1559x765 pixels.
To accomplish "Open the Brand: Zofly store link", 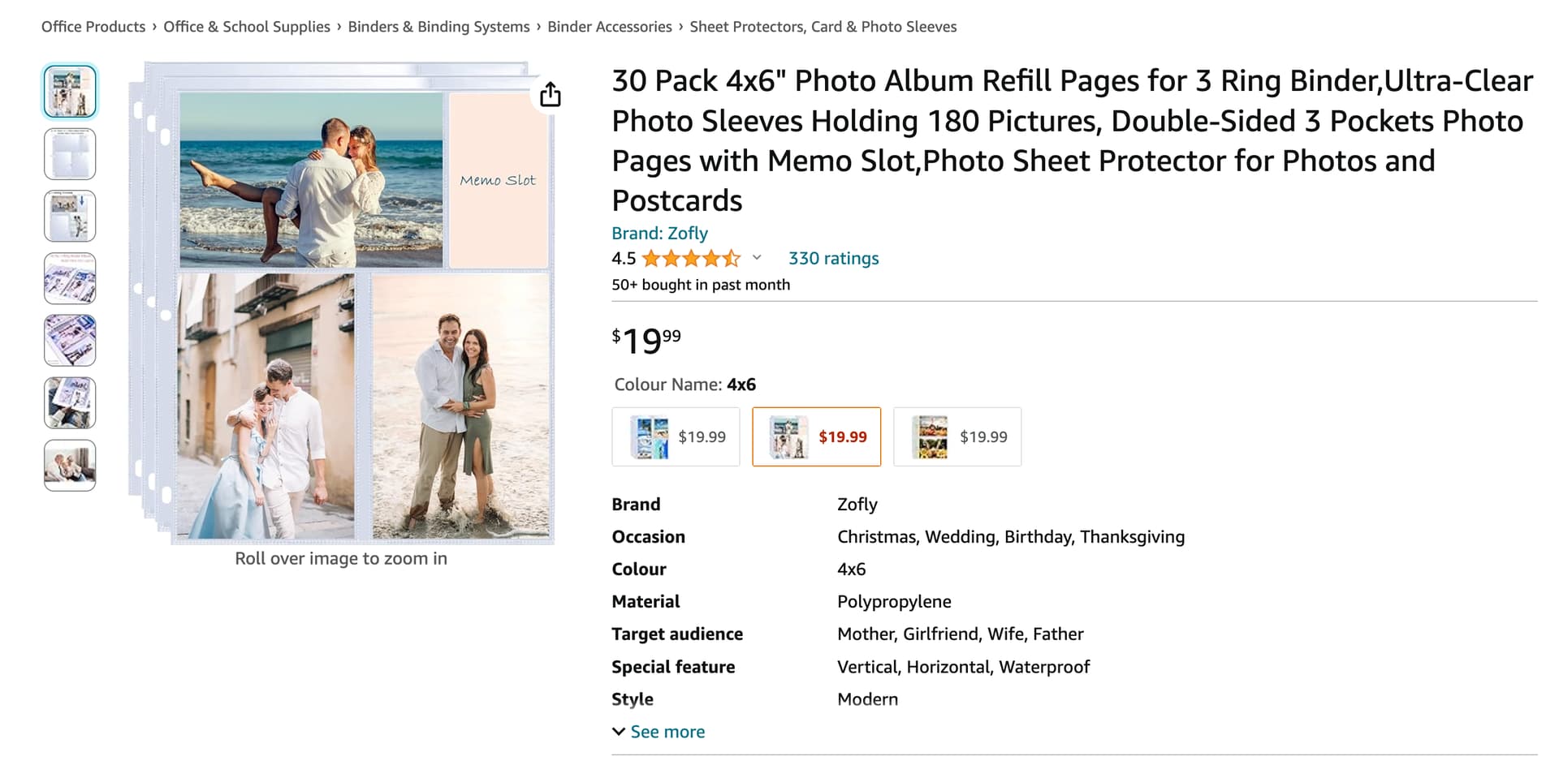I will tap(659, 234).
